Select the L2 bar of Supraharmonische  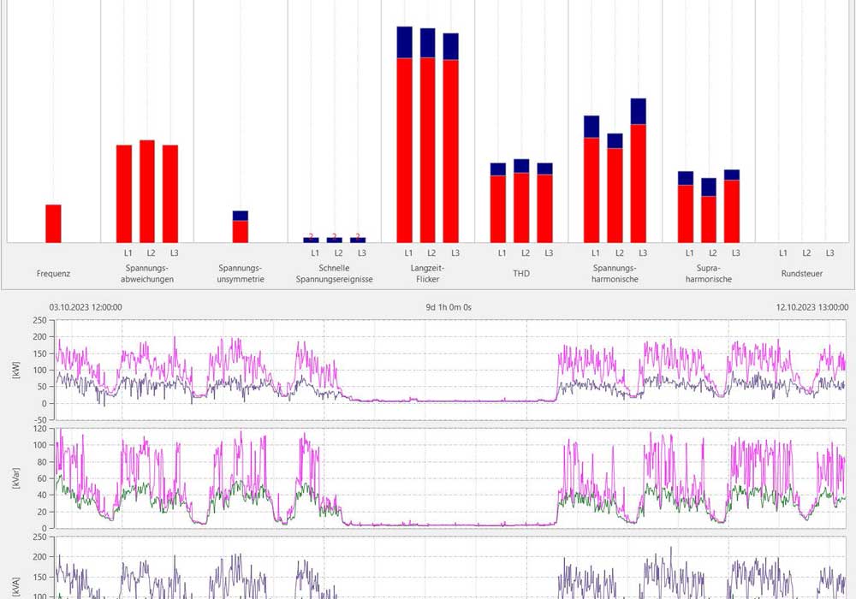click(709, 211)
